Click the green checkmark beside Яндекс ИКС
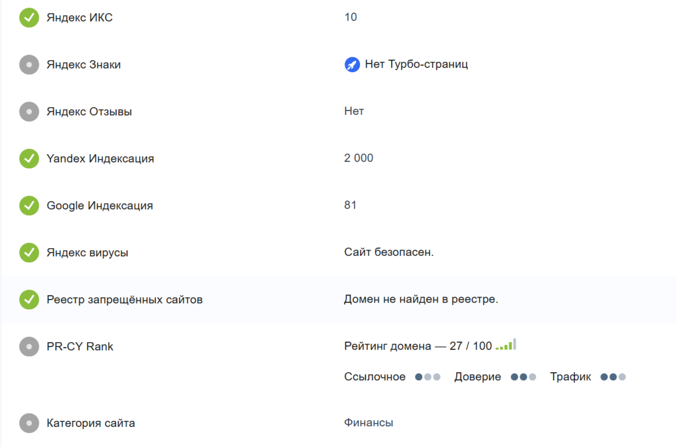Image resolution: width=676 pixels, height=447 pixels. pyautogui.click(x=29, y=17)
